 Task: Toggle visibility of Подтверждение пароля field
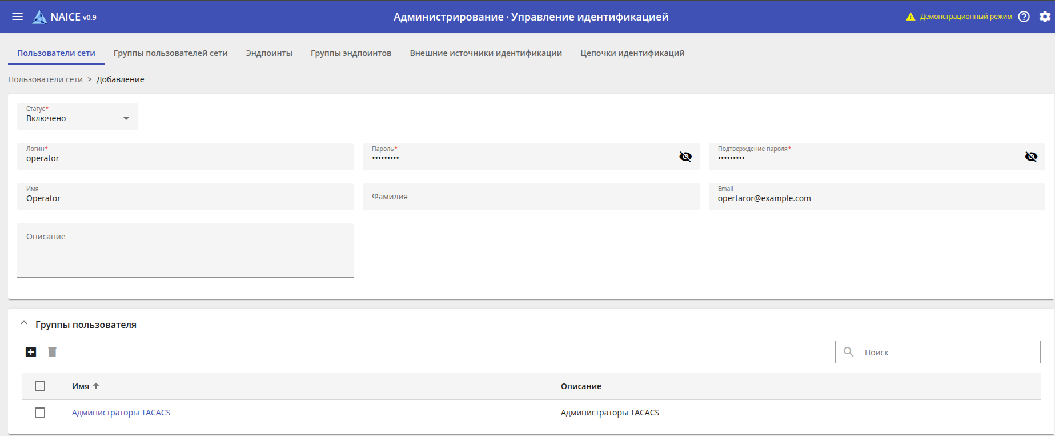1031,157
